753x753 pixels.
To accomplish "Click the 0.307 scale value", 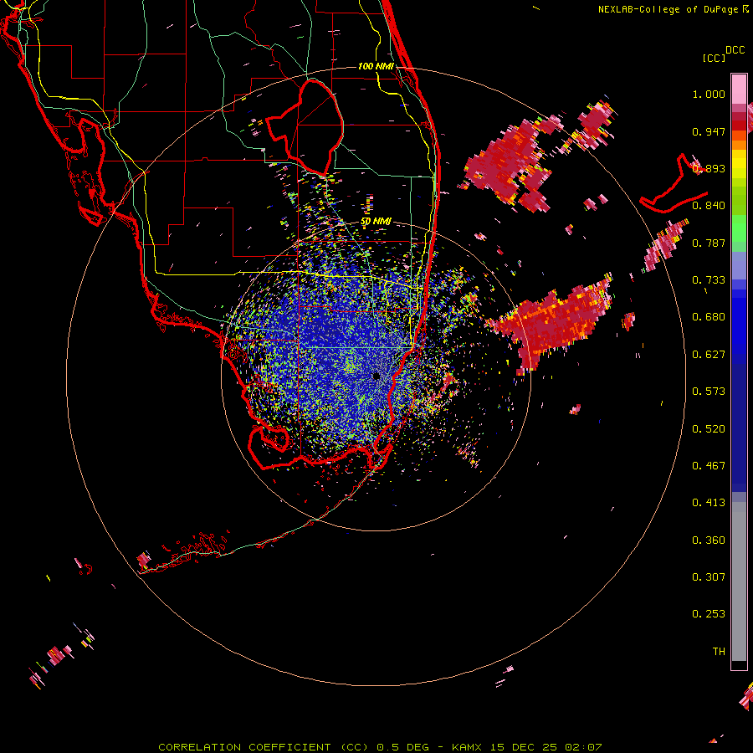I will pos(709,577).
